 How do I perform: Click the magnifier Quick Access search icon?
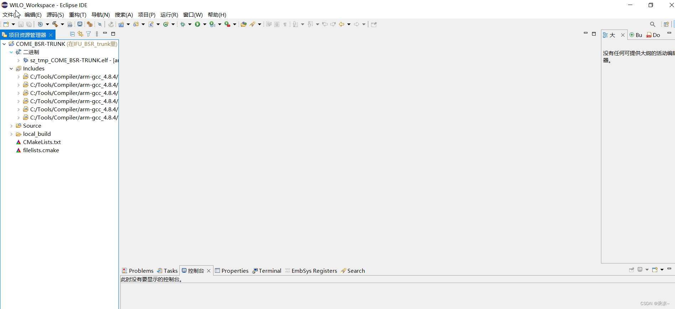[653, 24]
